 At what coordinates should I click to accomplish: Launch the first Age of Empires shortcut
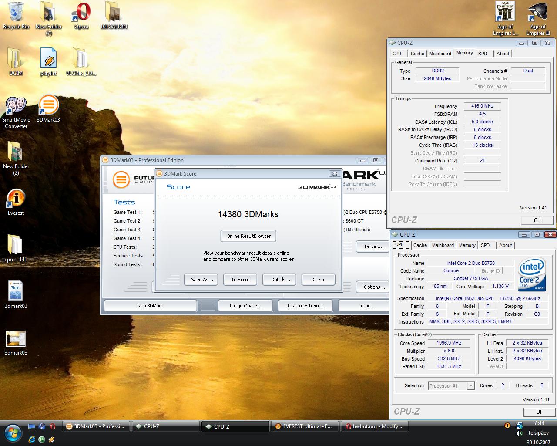(505, 19)
